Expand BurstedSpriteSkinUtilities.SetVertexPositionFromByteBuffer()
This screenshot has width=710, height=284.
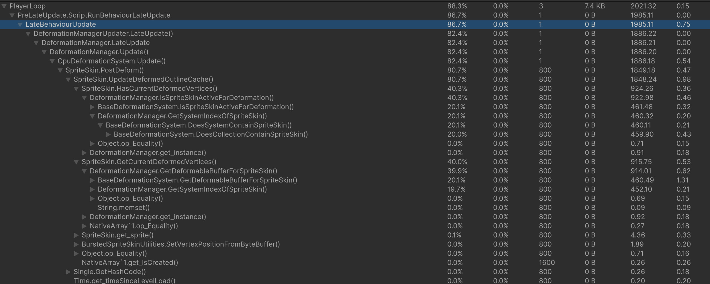76,244
